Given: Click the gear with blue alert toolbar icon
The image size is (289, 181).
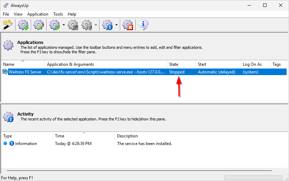Looking at the screenshot, I should pyautogui.click(x=107, y=25).
